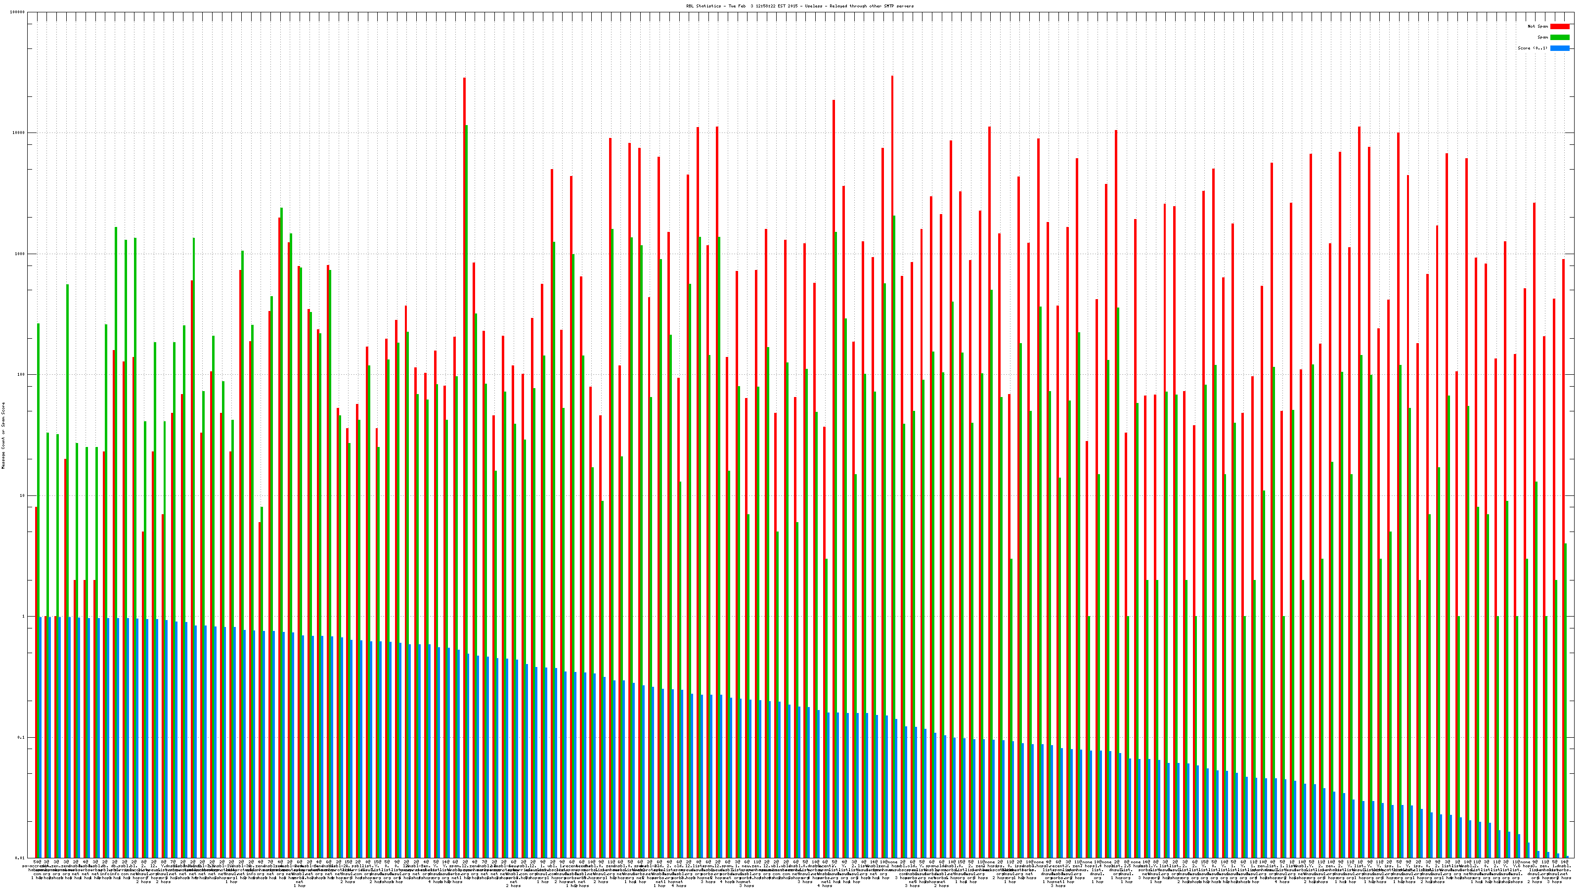This screenshot has width=1582, height=890.
Task: Click the 10000 y-axis tick label
Action: [19, 133]
